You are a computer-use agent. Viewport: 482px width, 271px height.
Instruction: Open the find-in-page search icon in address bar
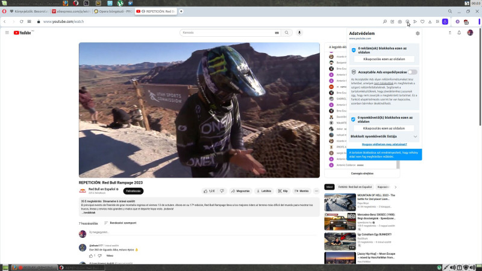pos(385,22)
